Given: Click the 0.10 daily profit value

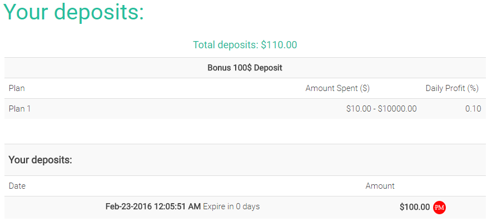Looking at the screenshot, I should 473,109.
